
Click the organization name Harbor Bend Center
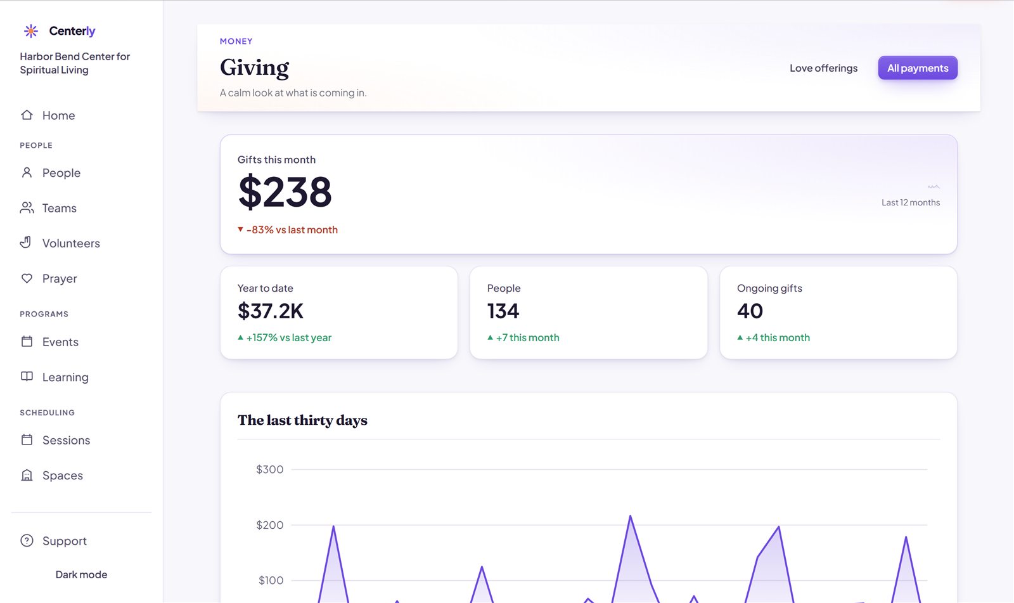tap(75, 63)
